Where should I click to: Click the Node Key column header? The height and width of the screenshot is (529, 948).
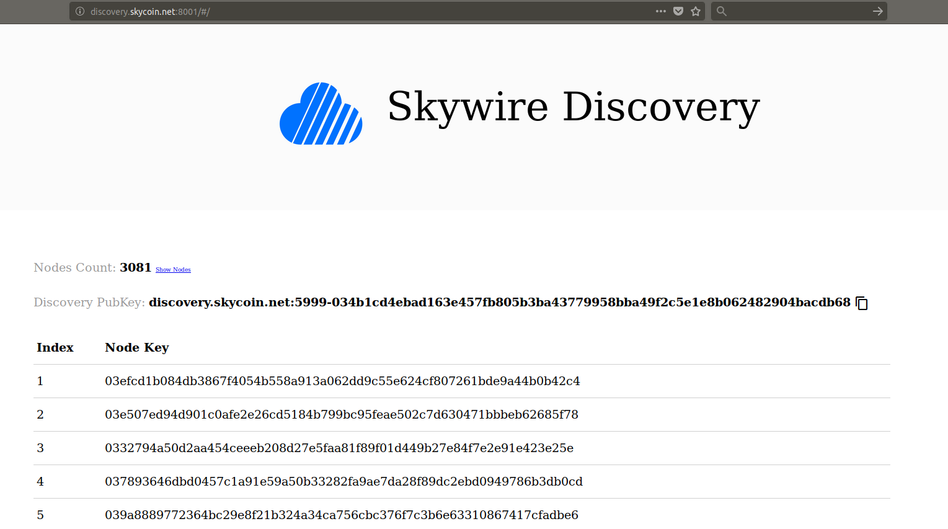pos(137,347)
